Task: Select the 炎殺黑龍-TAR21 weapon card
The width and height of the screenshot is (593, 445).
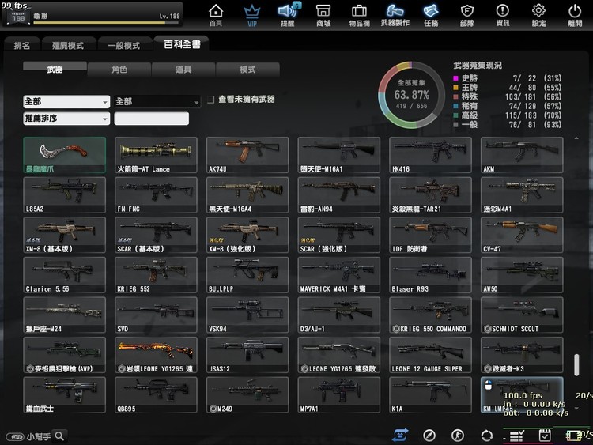Action: pyautogui.click(x=431, y=195)
